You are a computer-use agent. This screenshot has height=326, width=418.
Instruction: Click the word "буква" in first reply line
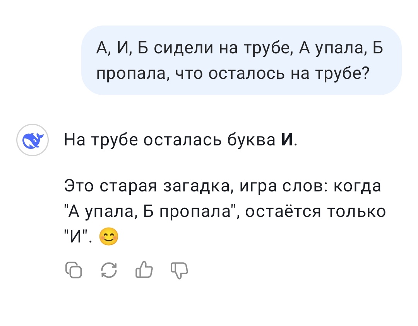point(252,139)
